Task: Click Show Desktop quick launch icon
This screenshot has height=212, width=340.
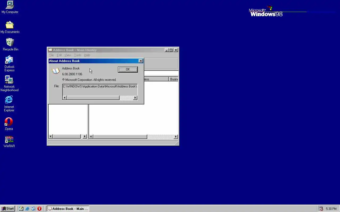Action: pyautogui.click(x=21, y=209)
